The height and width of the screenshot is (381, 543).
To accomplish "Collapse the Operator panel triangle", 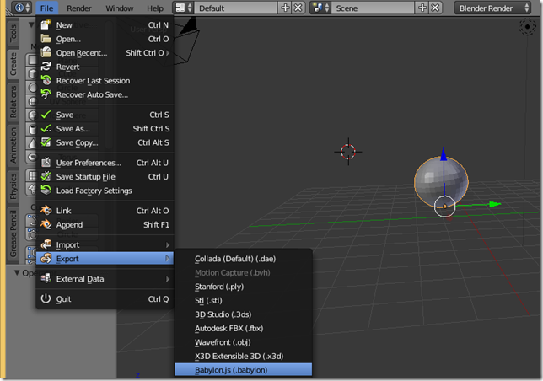I will 17,273.
